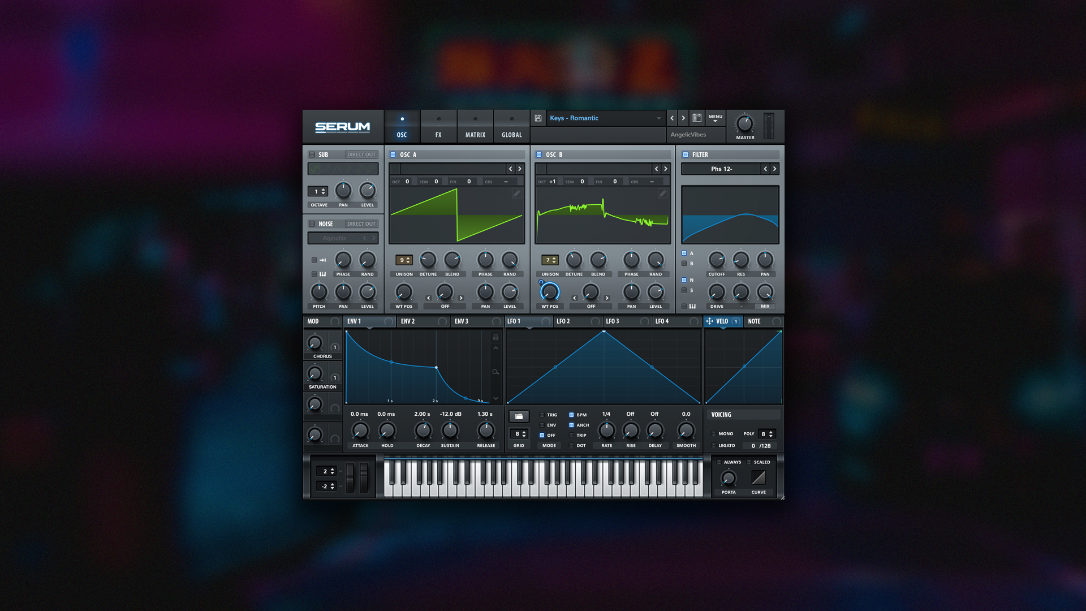Select the LFO 3 tab

click(627, 321)
